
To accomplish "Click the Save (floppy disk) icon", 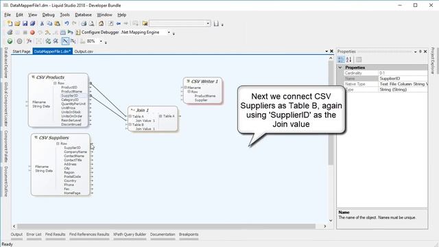I will click(x=25, y=23).
